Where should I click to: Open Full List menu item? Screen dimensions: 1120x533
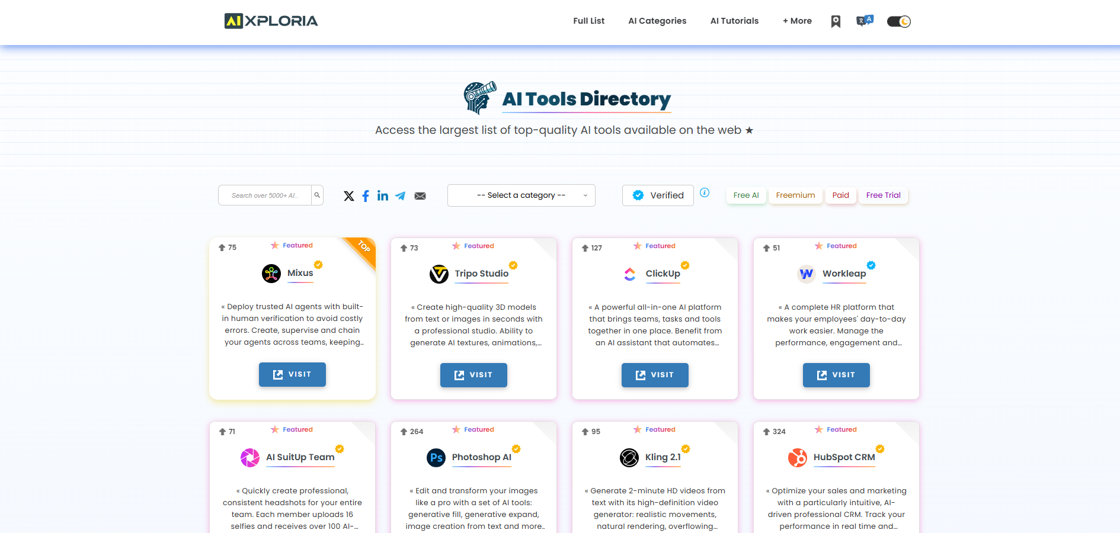pyautogui.click(x=589, y=21)
